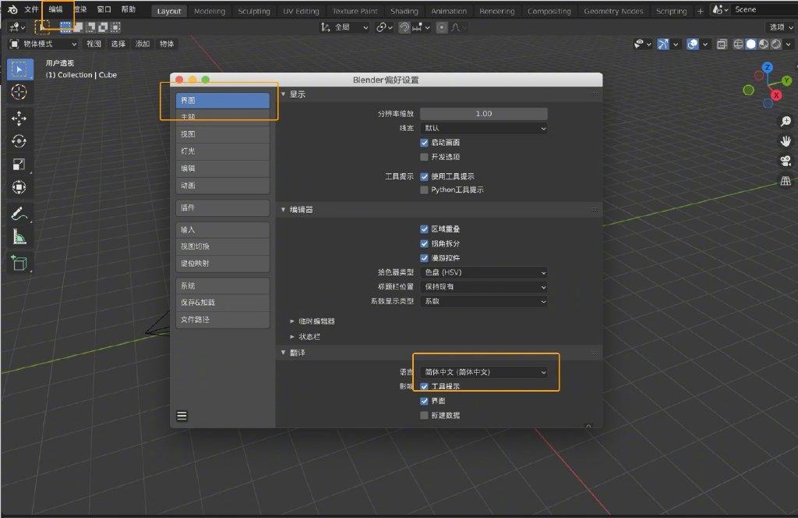Toggle the 区域重叠 checkbox
Viewport: 798px width, 518px height.
(x=424, y=229)
